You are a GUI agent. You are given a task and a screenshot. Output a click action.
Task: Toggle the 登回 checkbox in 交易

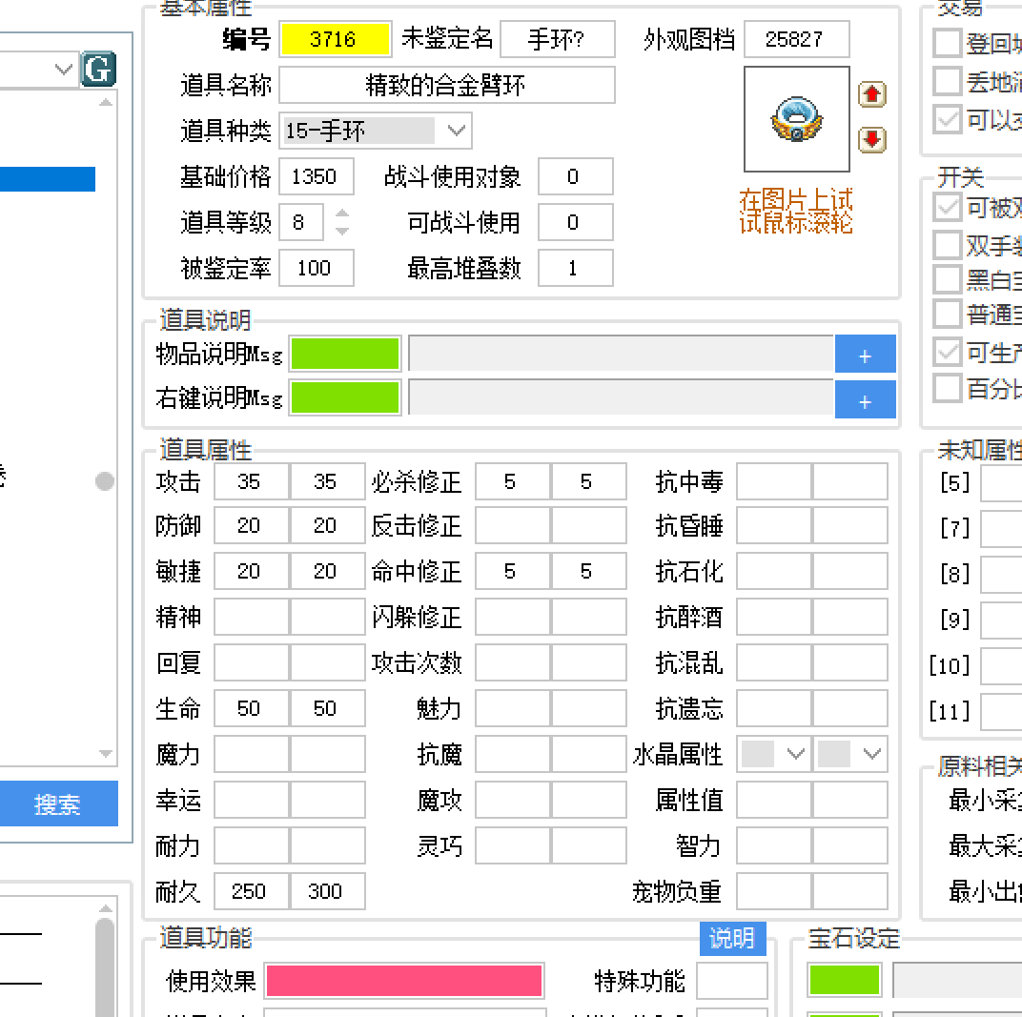click(947, 43)
